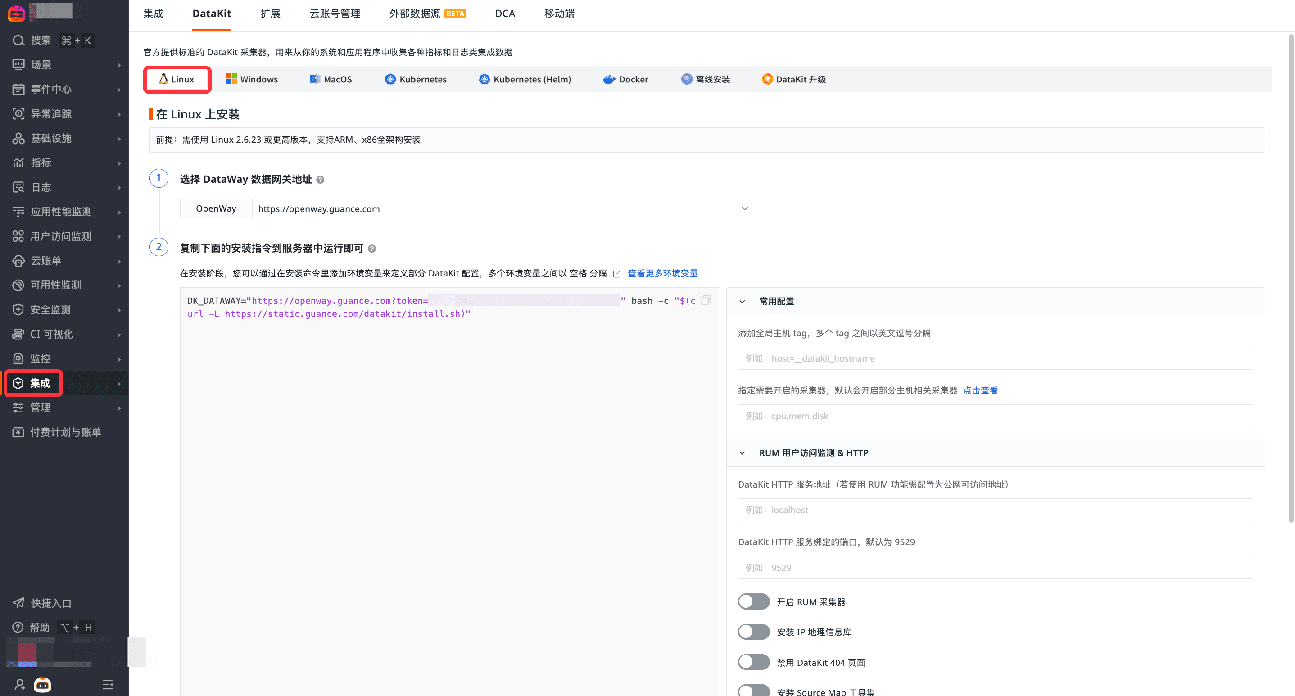Screen dimensions: 1295x696
Task: Open the 云账号管理 tab
Action: pos(335,14)
